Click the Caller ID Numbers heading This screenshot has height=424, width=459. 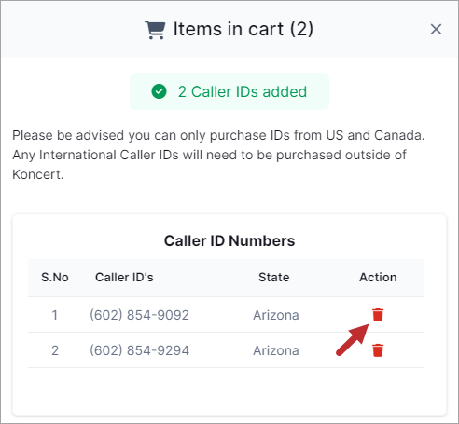coord(229,241)
